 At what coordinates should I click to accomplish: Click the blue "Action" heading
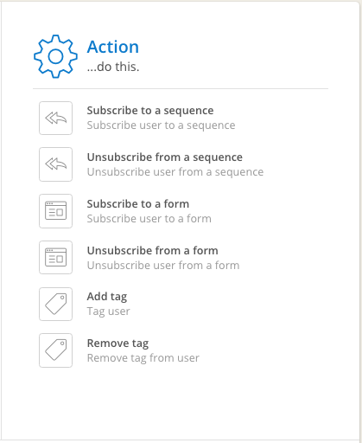coord(113,47)
